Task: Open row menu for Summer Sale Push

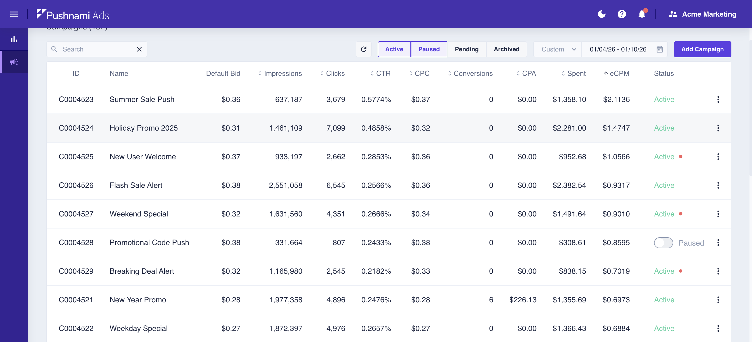Action: pyautogui.click(x=718, y=99)
